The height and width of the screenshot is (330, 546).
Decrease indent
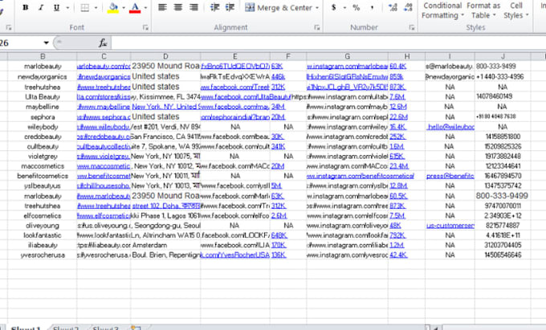(x=215, y=7)
